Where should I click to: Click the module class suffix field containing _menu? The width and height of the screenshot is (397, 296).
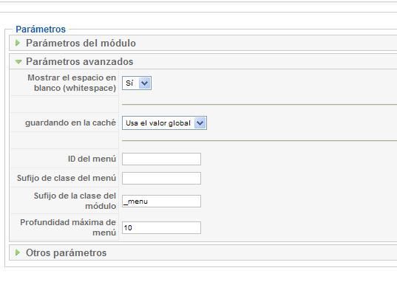coord(161,202)
